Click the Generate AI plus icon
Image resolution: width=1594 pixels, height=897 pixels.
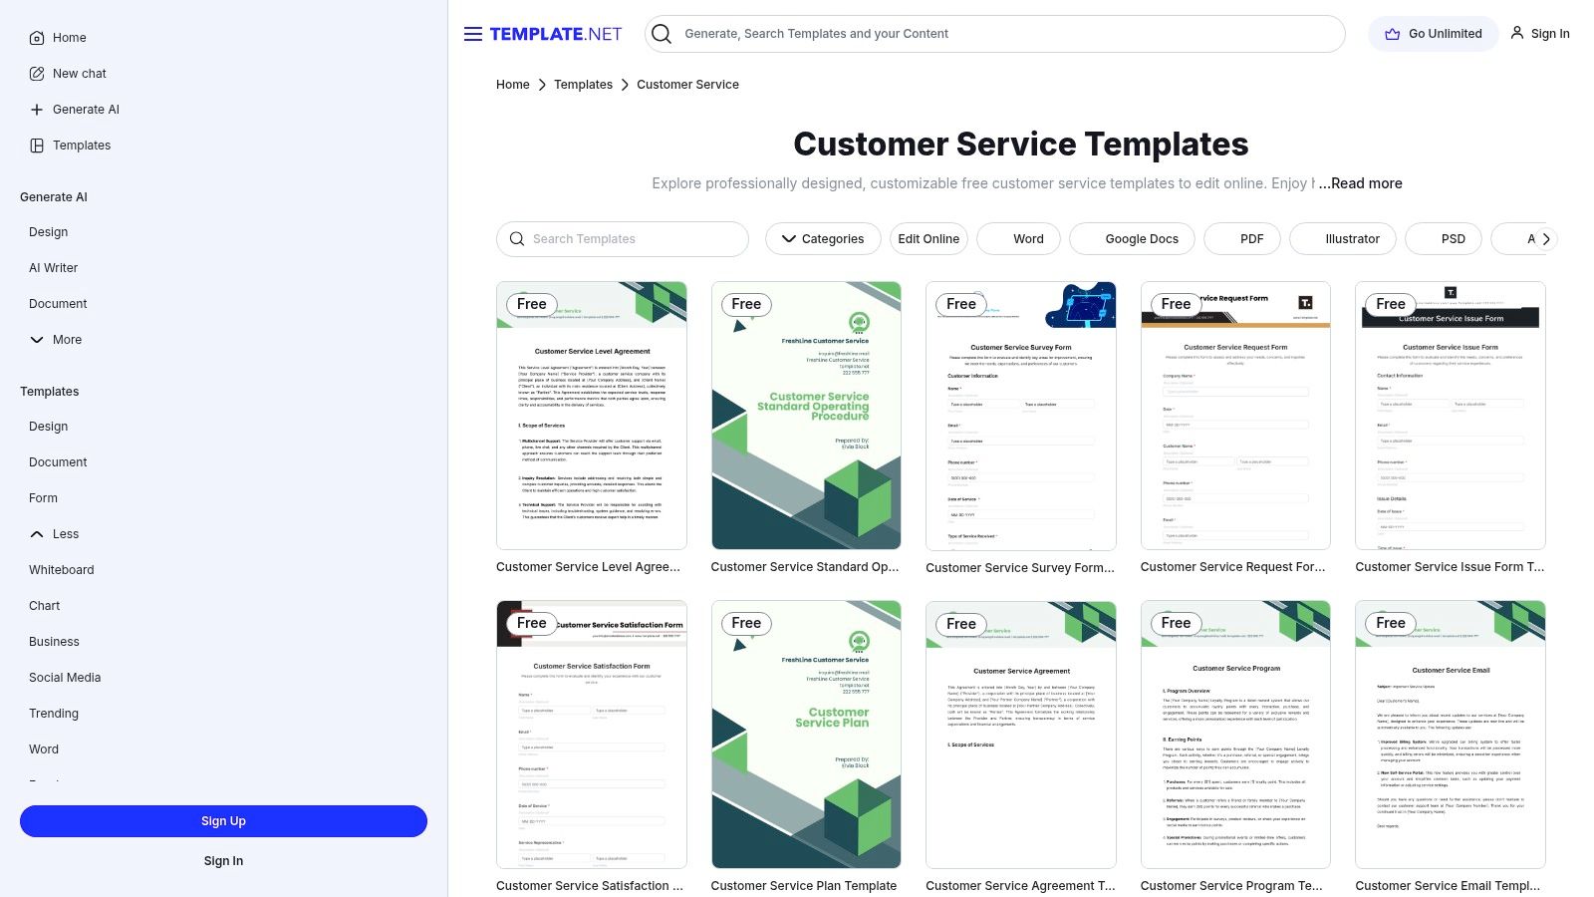click(x=37, y=110)
